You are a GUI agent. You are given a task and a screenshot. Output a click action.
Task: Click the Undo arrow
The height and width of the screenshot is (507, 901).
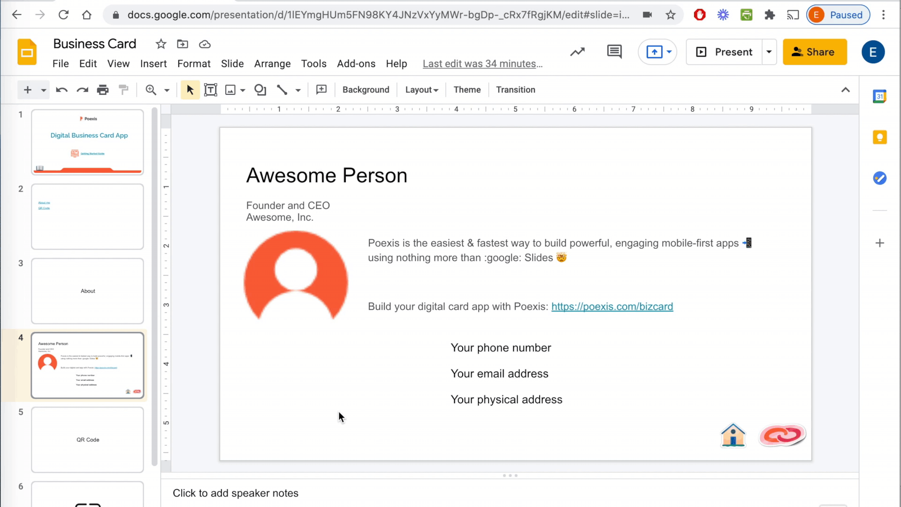tap(61, 90)
